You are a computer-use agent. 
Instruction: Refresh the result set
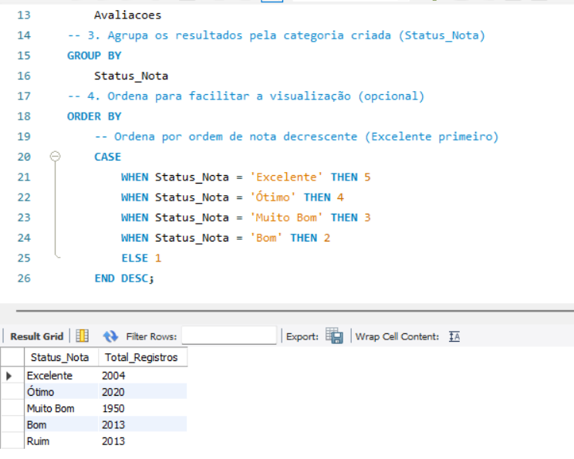(x=110, y=336)
